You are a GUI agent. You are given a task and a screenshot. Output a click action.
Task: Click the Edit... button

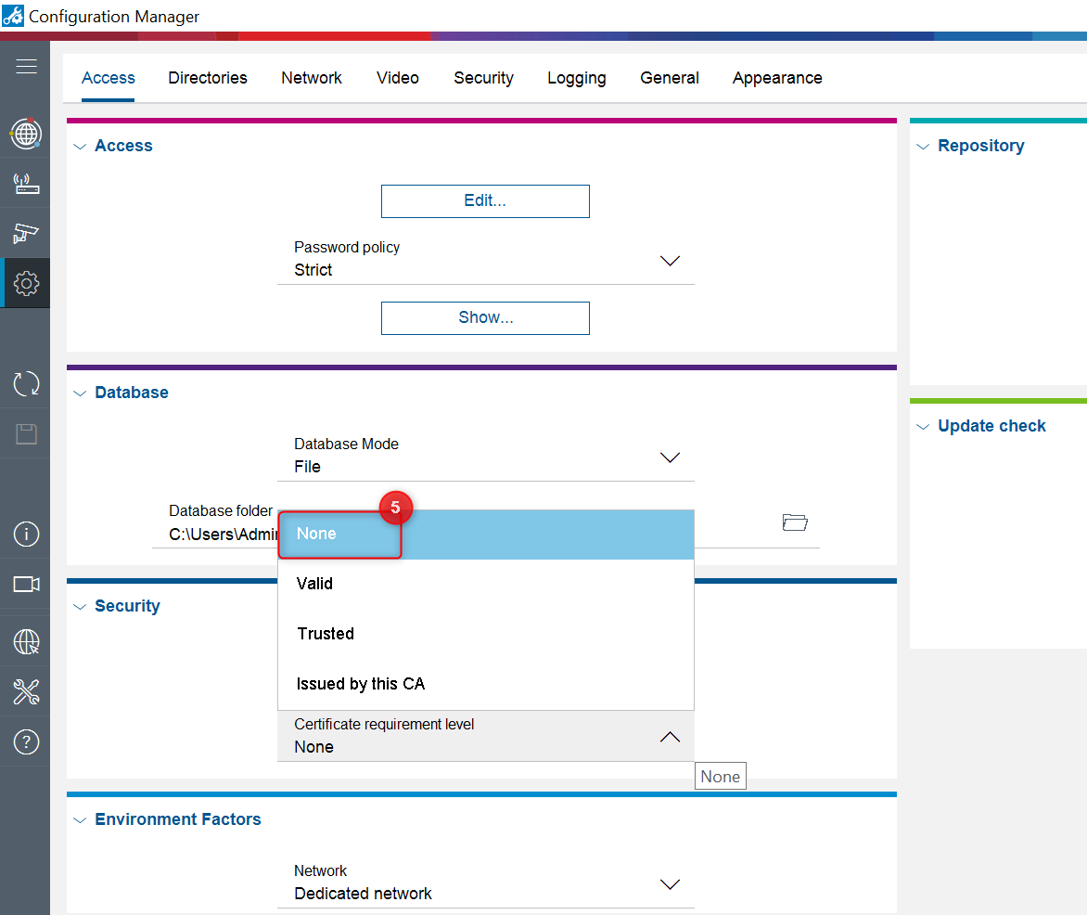[485, 201]
